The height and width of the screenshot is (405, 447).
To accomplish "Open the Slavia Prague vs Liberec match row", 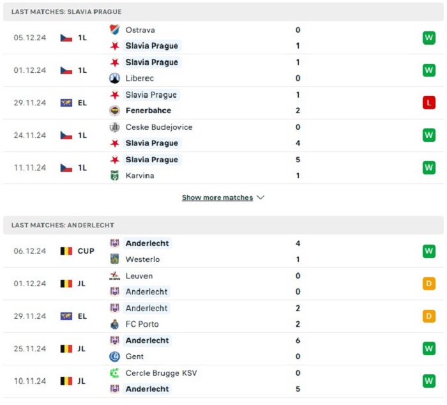I will 223,70.
